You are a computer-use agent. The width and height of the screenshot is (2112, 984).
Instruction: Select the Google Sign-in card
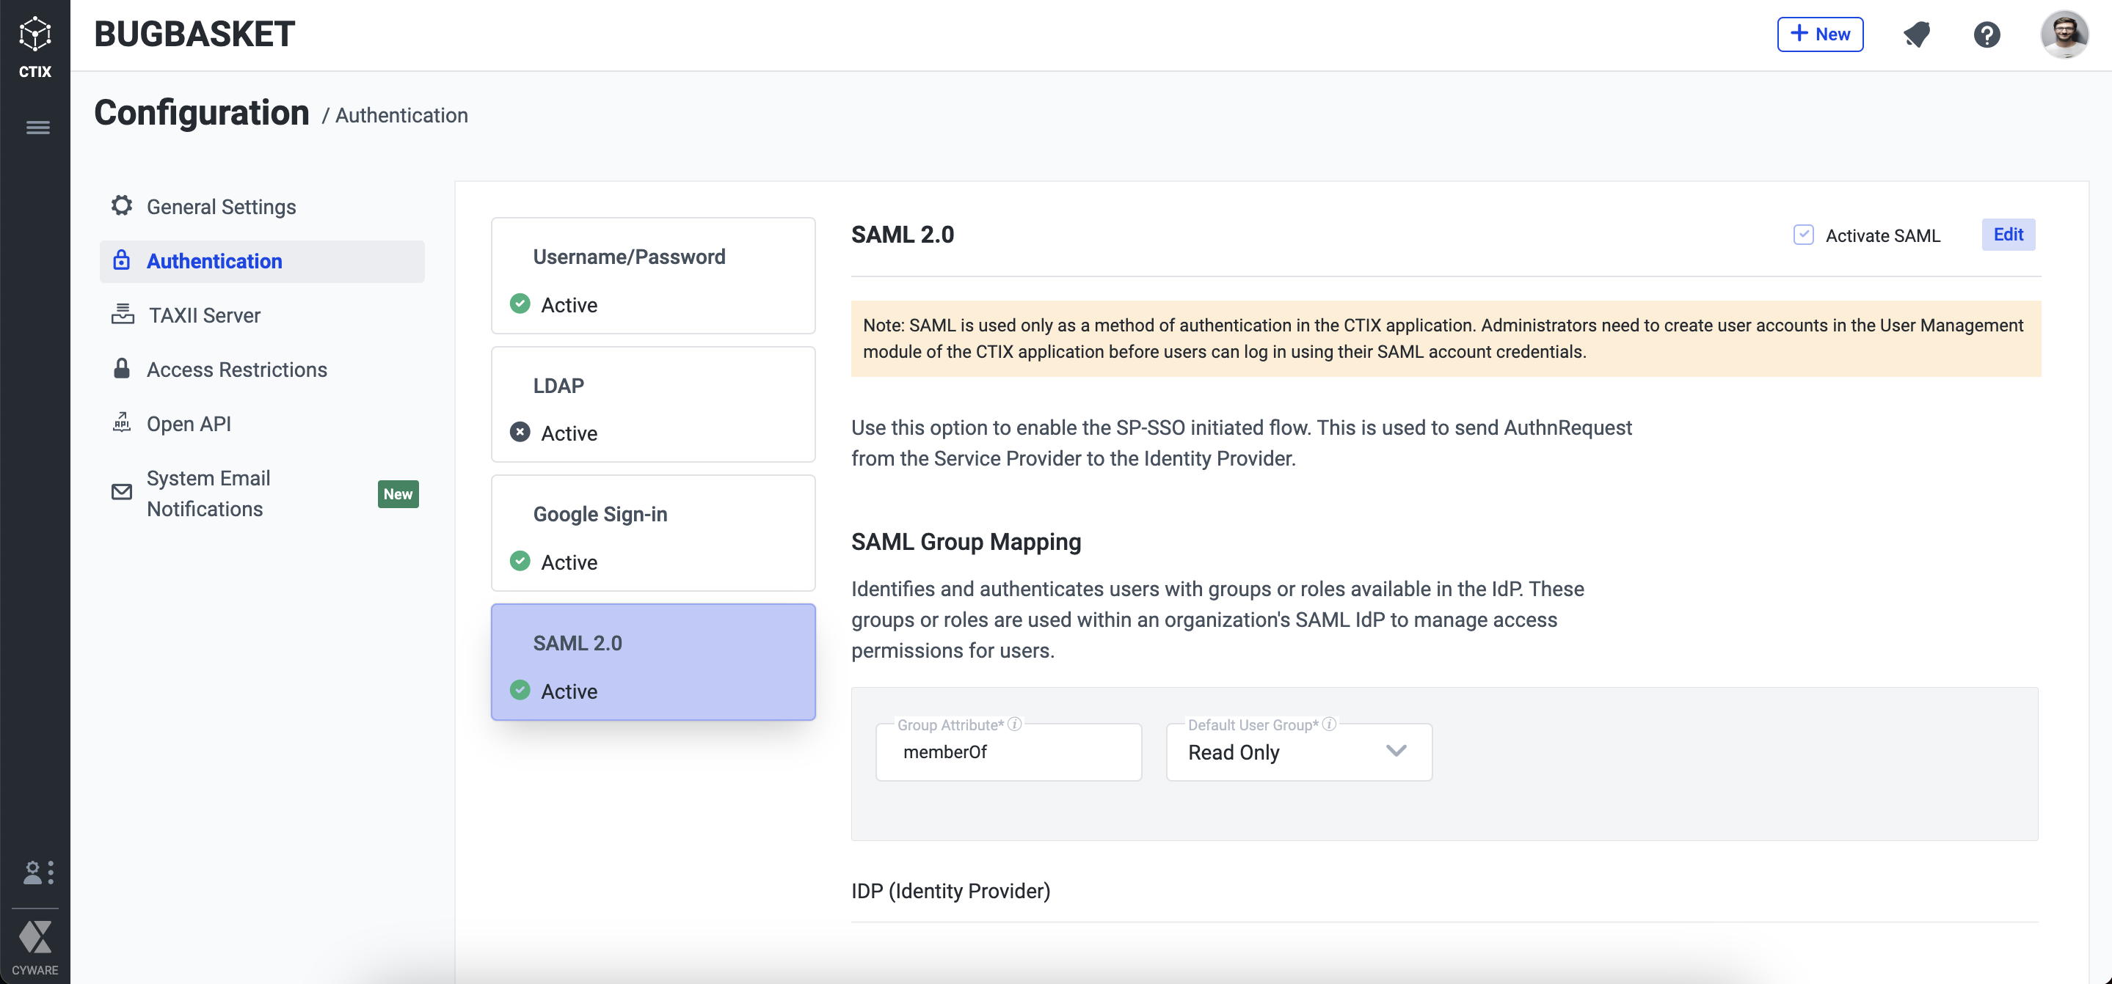pyautogui.click(x=652, y=533)
